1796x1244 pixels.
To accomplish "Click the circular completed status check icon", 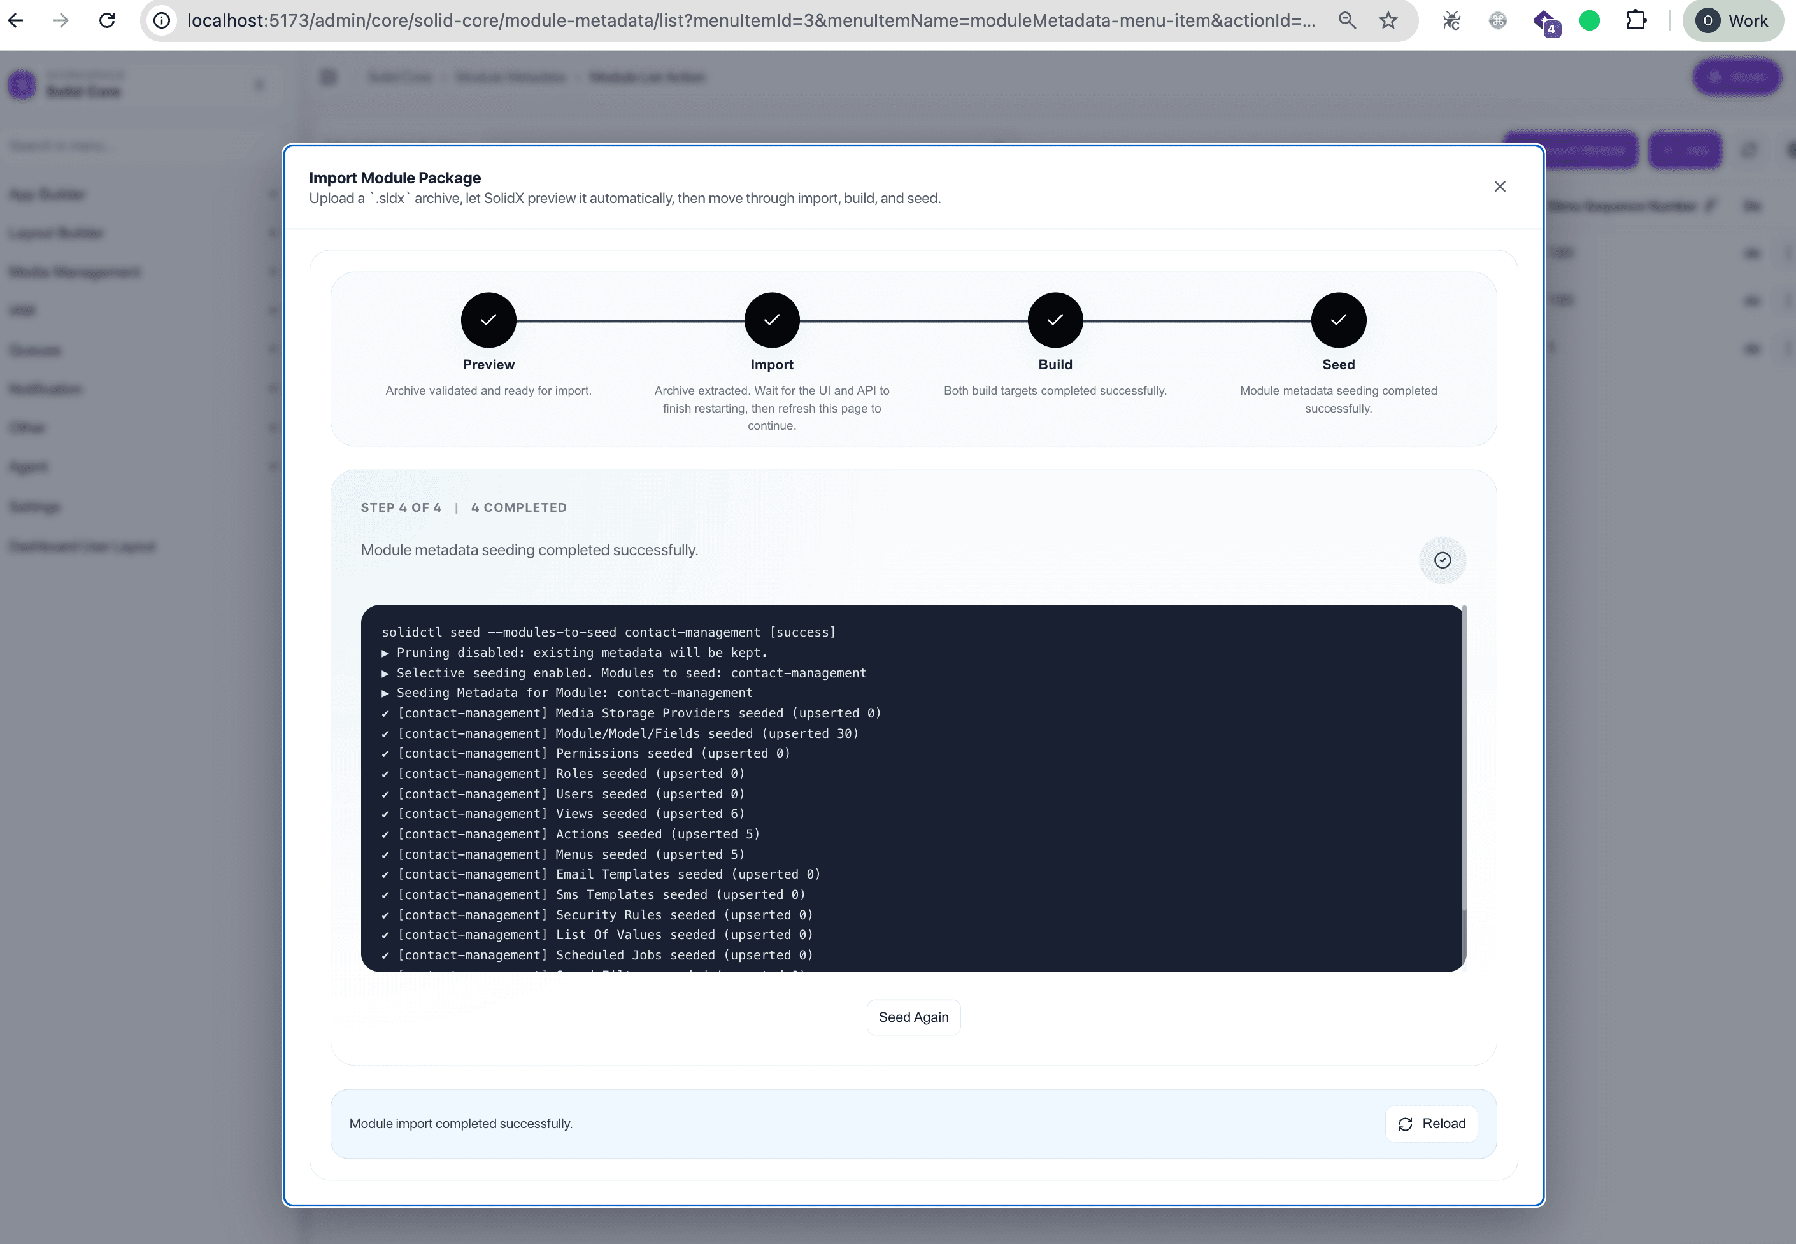I will pyautogui.click(x=1442, y=560).
